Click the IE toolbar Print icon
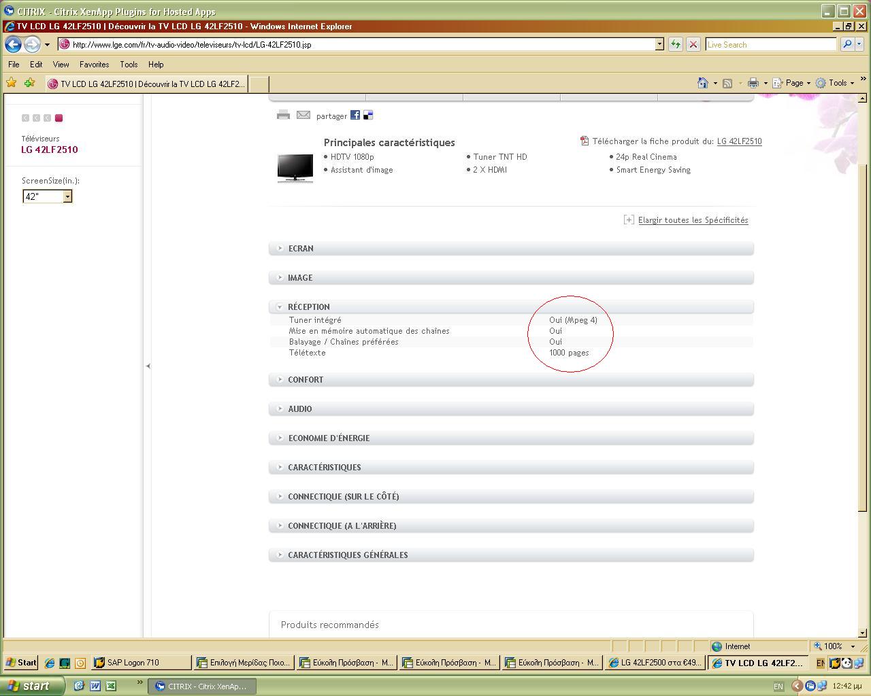The image size is (871, 696). 753,83
